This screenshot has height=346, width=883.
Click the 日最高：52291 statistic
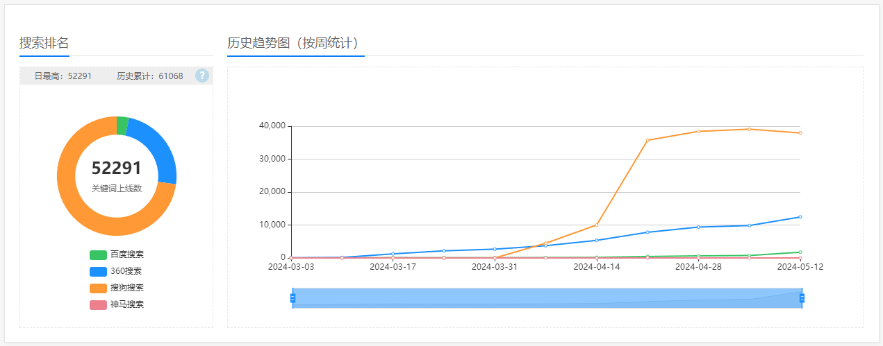click(x=63, y=76)
